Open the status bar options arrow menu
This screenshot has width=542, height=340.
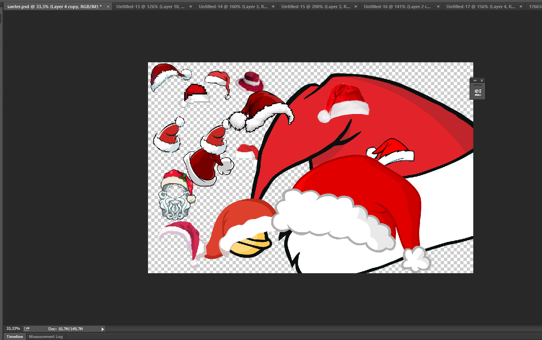point(102,329)
